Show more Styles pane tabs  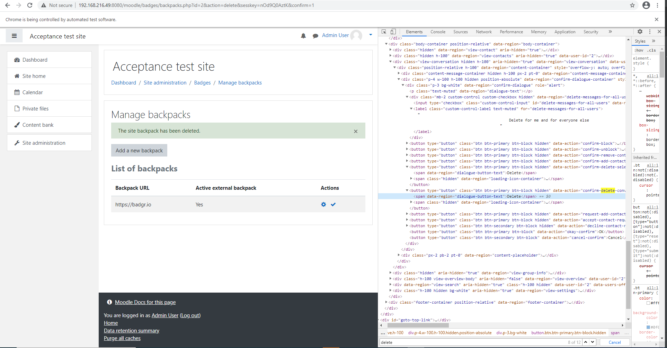point(653,41)
